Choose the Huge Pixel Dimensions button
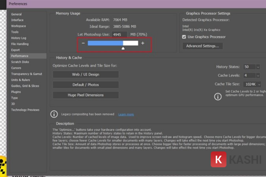The image size is (266, 177). pyautogui.click(x=86, y=95)
